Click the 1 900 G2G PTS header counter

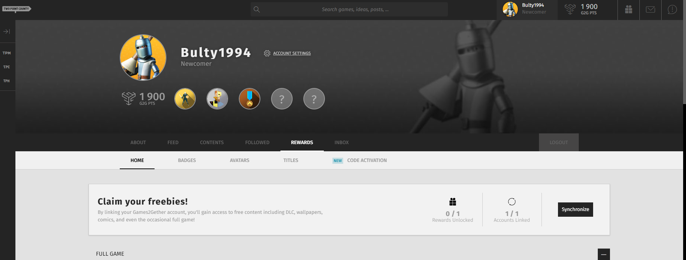(x=589, y=9)
